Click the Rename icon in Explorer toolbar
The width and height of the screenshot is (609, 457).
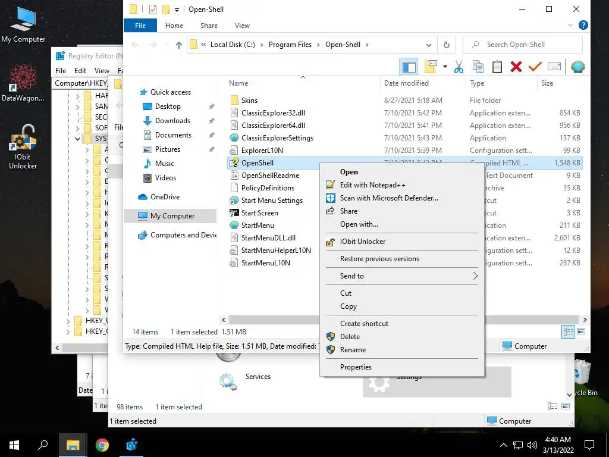(554, 67)
